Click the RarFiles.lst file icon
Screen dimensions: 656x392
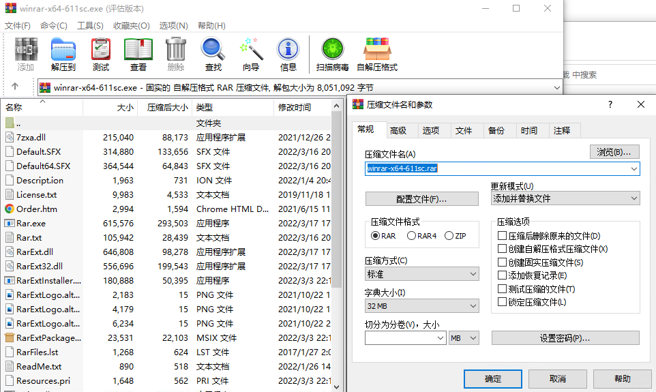pyautogui.click(x=10, y=352)
